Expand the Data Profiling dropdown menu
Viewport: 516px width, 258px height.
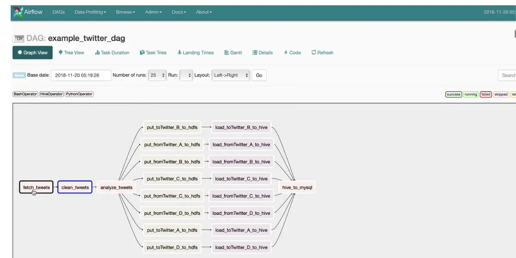pos(90,12)
